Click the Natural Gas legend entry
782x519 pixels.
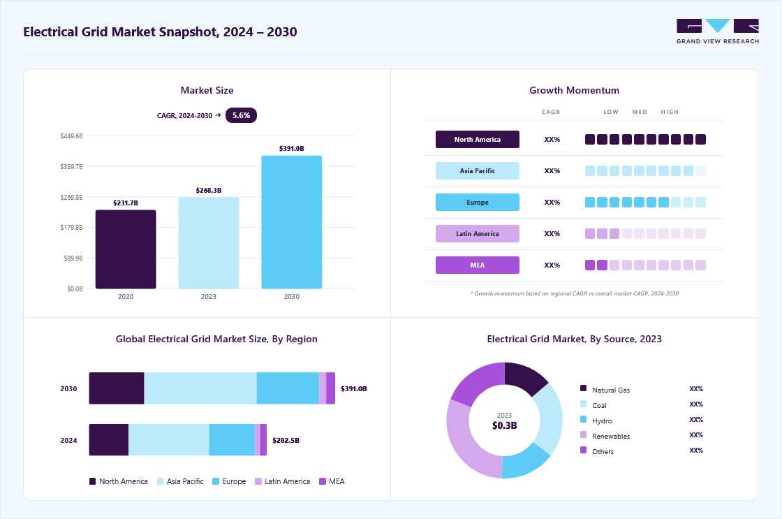605,389
